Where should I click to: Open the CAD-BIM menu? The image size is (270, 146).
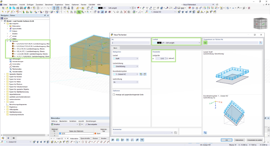[x=92, y=5]
